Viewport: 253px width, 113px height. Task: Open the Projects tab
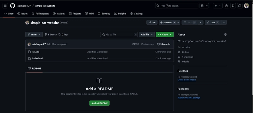[75, 13]
